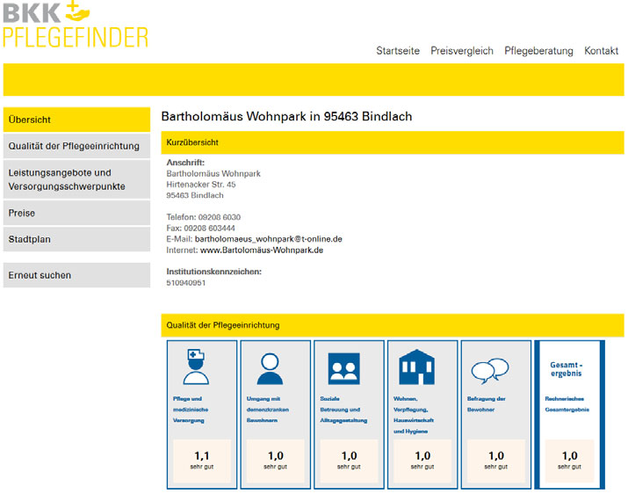The image size is (628, 494).
Task: Click the score box under Umgang mit demenzkranken Bewohnern
Action: tap(276, 461)
